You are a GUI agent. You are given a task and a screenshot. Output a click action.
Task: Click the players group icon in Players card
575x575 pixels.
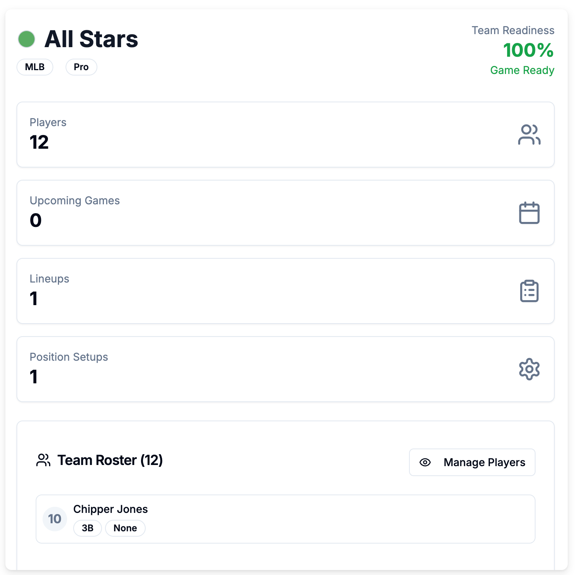(529, 135)
